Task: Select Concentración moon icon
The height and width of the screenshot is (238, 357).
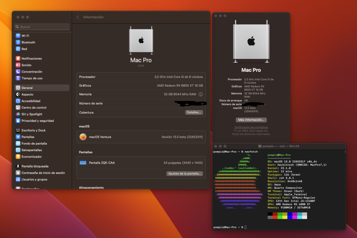Action: click(18, 72)
